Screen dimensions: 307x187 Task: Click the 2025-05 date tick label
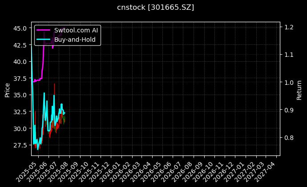31,168
